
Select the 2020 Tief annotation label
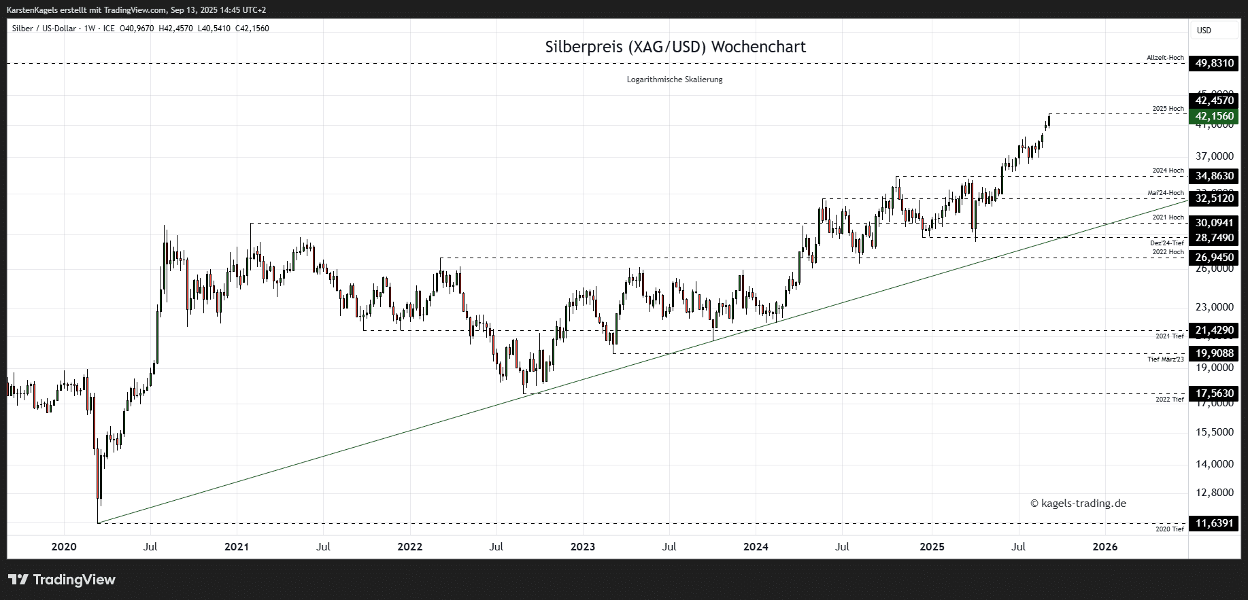(x=1169, y=529)
